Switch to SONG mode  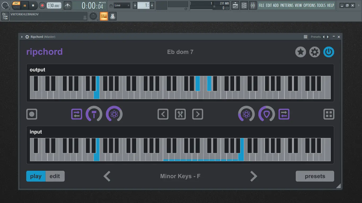[16, 7]
